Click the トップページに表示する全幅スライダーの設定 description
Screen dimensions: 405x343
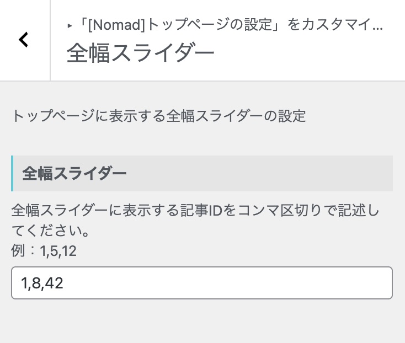tap(158, 116)
